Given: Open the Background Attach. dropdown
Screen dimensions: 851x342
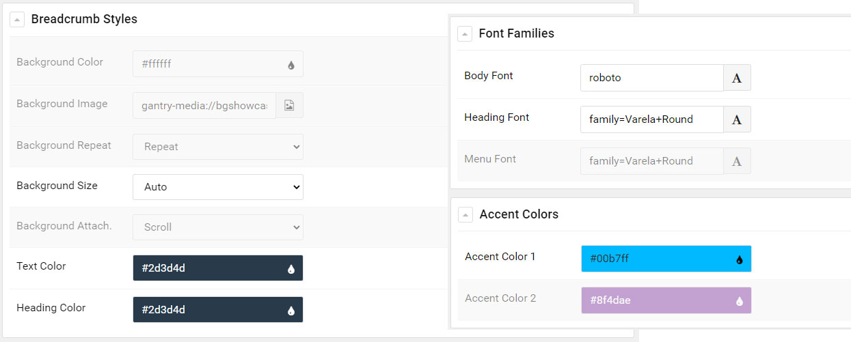Looking at the screenshot, I should pyautogui.click(x=218, y=227).
